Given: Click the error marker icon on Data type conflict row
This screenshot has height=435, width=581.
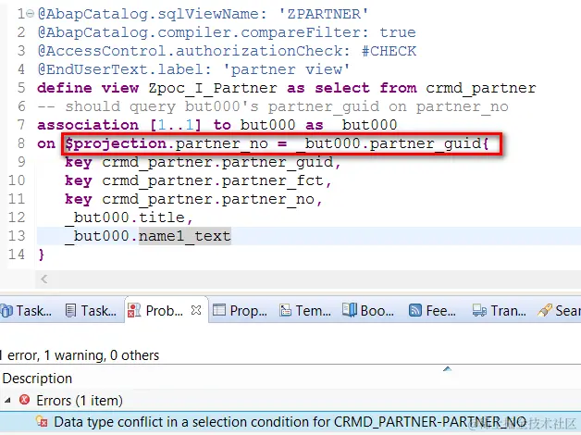Looking at the screenshot, I should [x=41, y=422].
